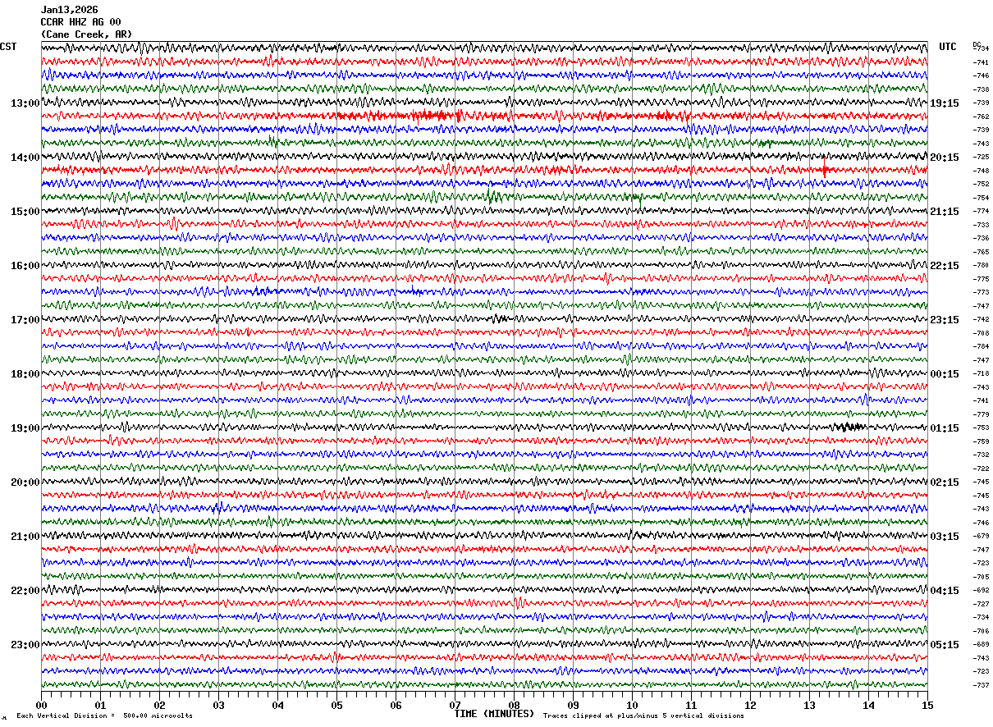Click the DC offset value -754

coord(981,198)
